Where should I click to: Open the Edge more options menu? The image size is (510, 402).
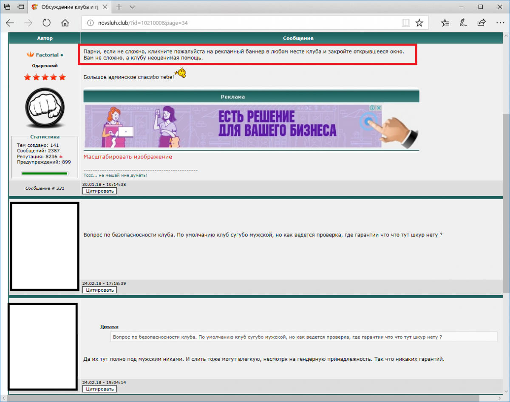[x=500, y=23]
